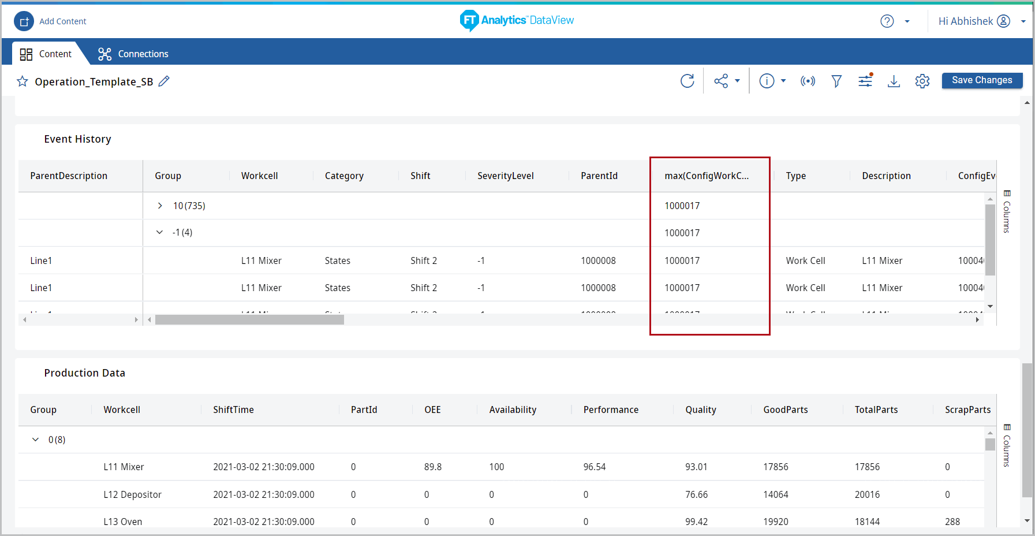1035x536 pixels.
Task: Expand the 10 (735) group row
Action: click(x=160, y=206)
